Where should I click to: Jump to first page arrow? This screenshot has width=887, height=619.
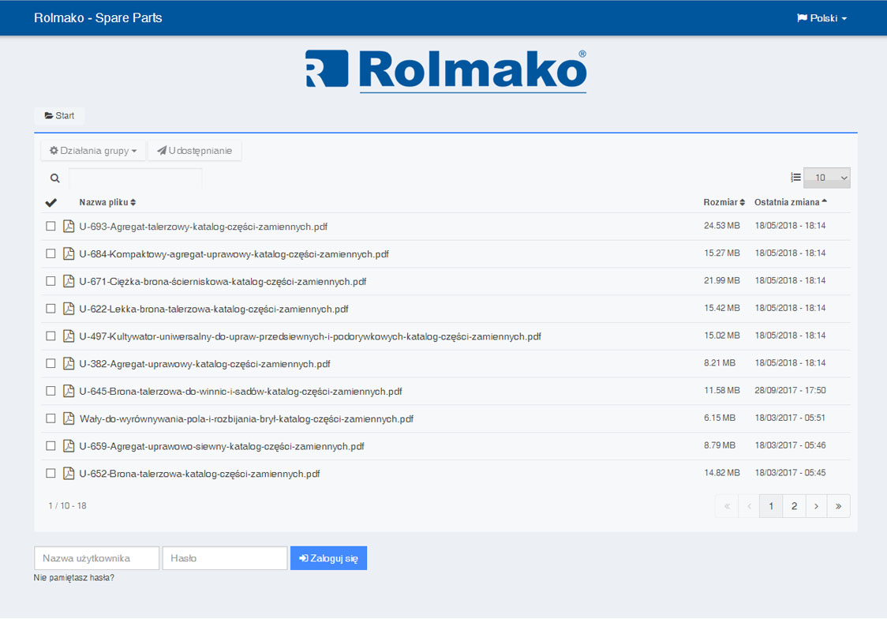coord(727,506)
